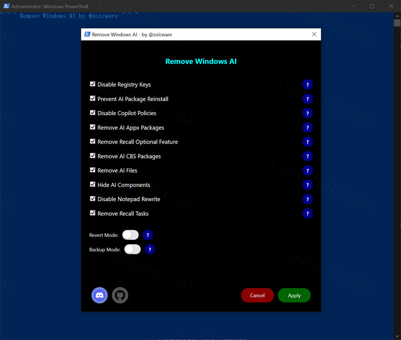Show help for Disable Copilot Policies
This screenshot has width=401, height=340.
pos(307,113)
